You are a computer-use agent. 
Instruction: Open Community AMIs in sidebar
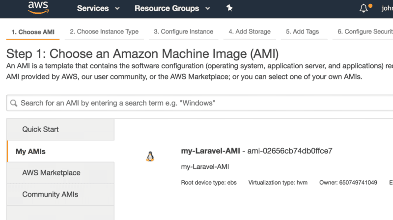coord(60,194)
